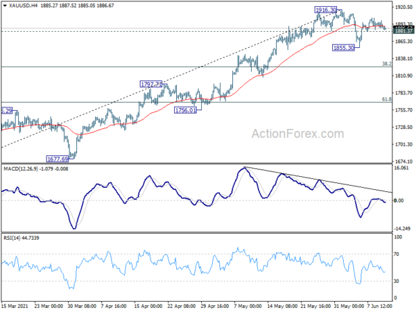
Task: Click the current price tag 1881.37
Action: 404,31
